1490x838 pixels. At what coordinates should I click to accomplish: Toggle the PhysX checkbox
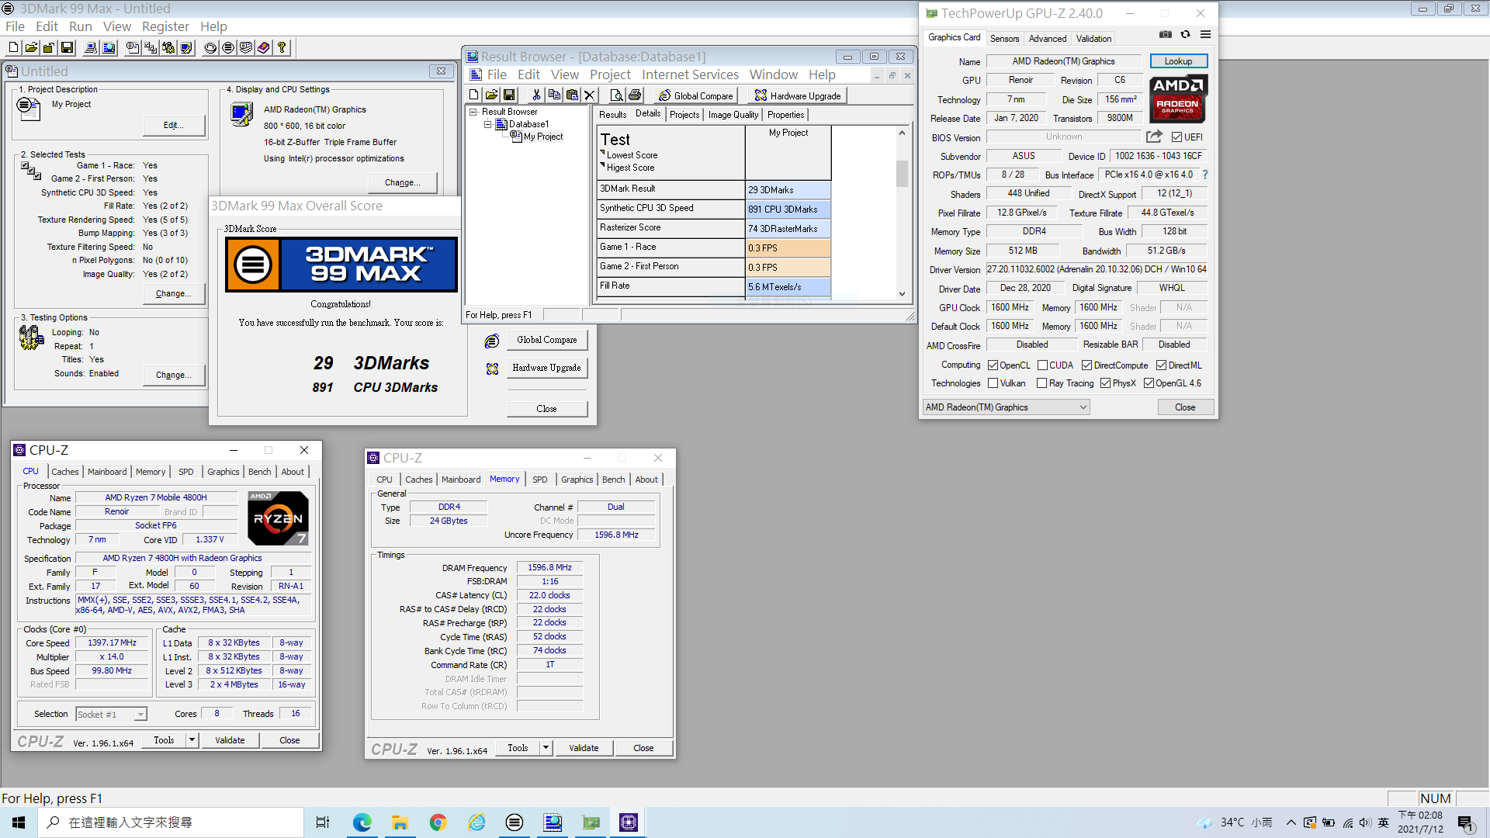[x=1106, y=383]
